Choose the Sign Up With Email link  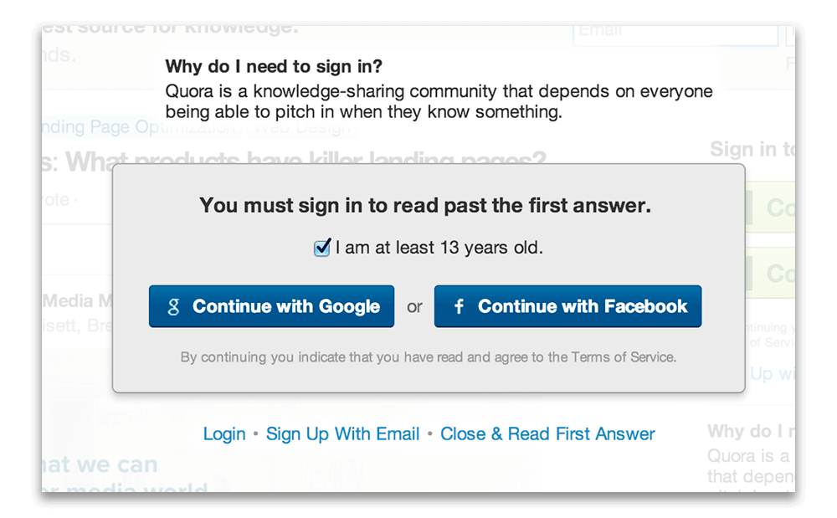pos(342,433)
